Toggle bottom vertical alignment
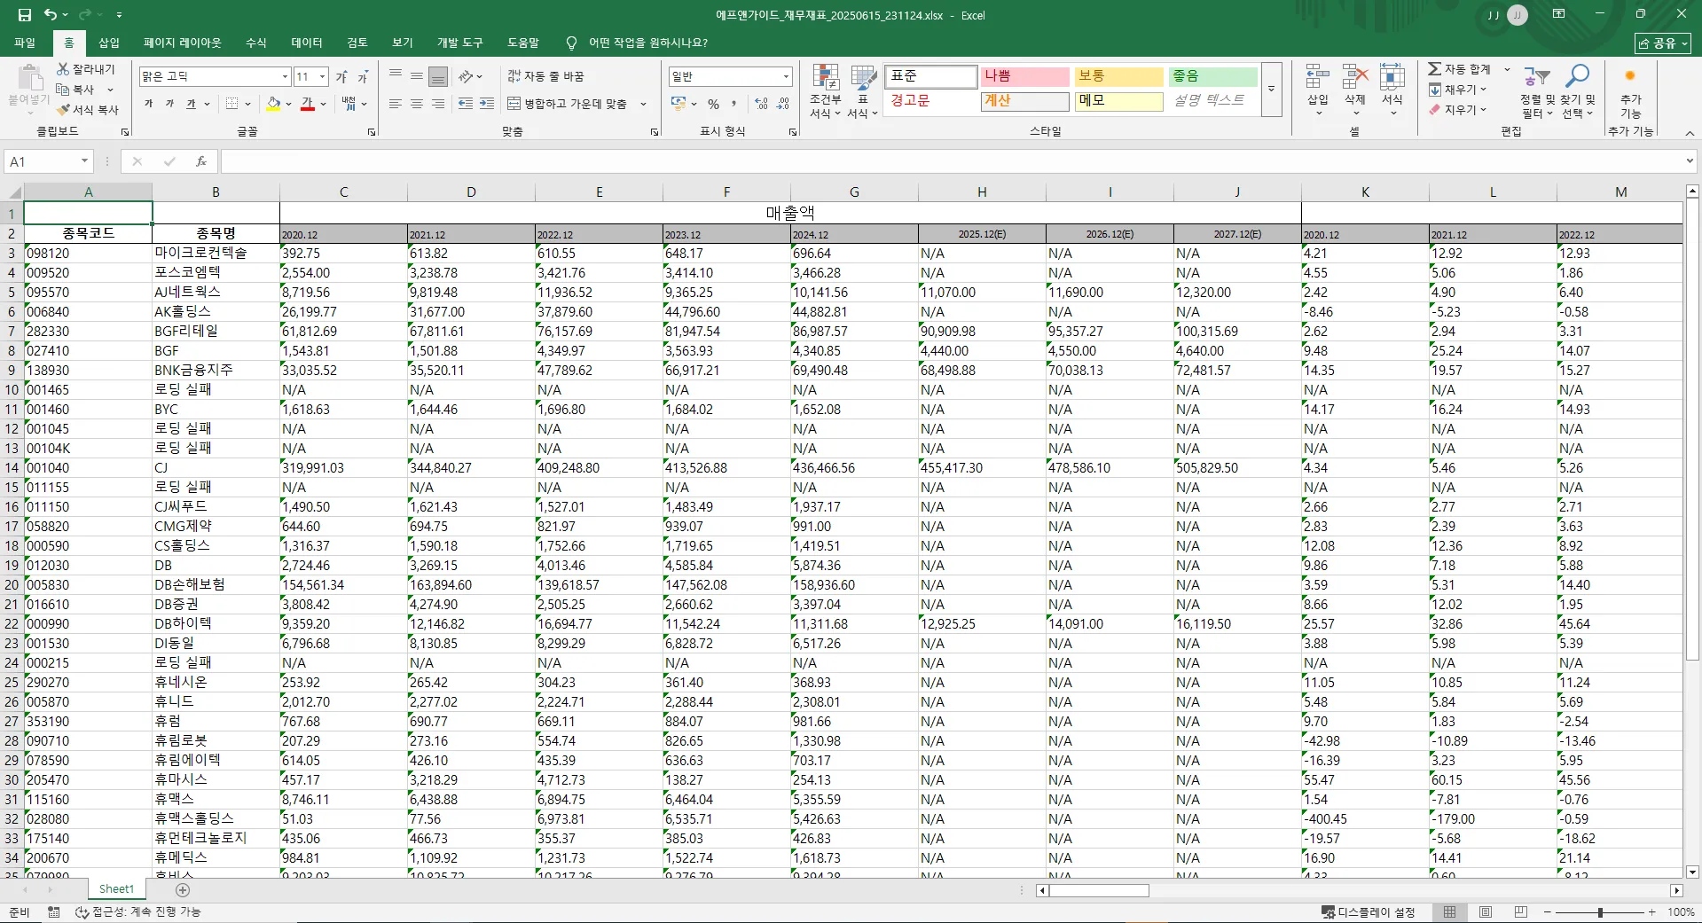 coord(438,77)
